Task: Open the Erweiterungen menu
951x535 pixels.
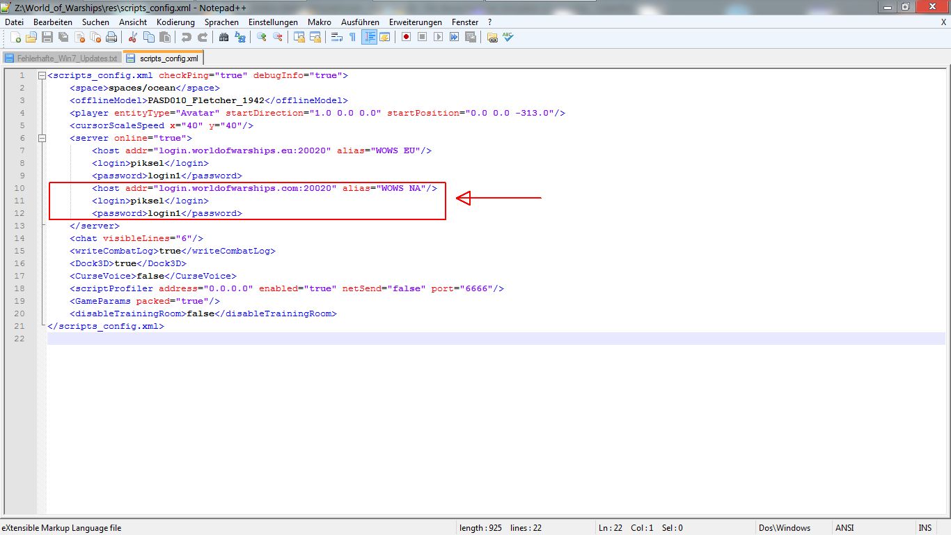Action: click(416, 22)
